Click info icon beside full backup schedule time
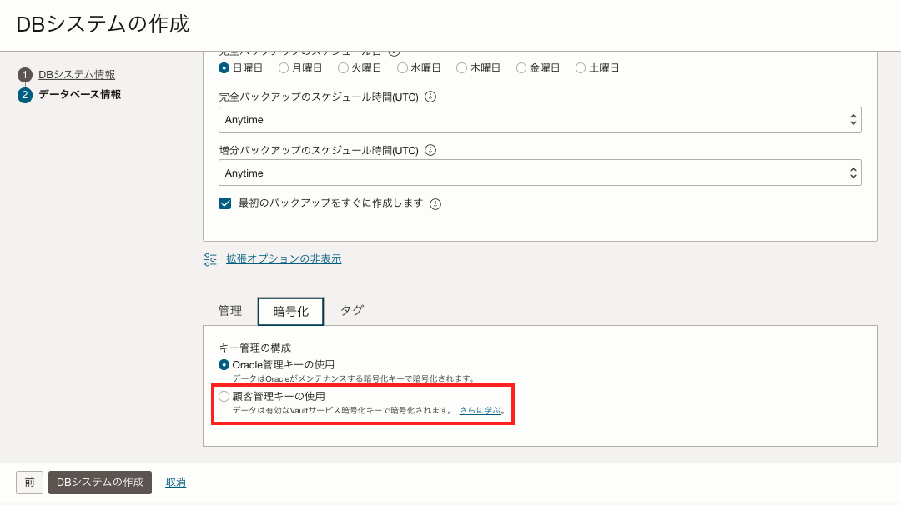The image size is (901, 505). point(430,97)
